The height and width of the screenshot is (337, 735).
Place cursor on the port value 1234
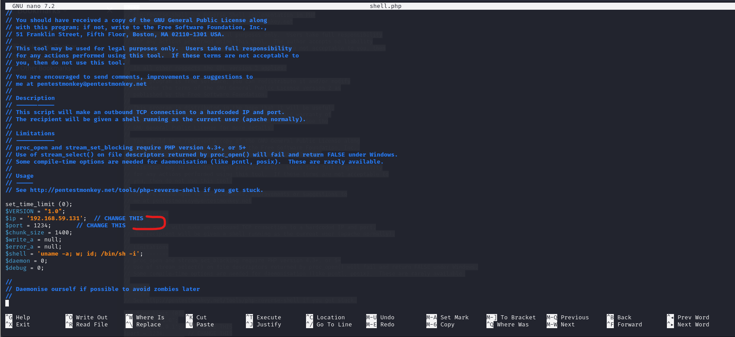(x=41, y=226)
